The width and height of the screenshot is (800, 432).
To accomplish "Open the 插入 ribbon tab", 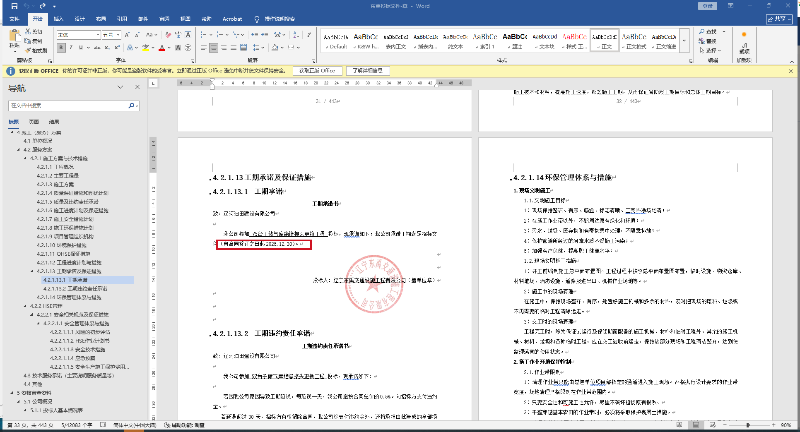I will coord(58,19).
